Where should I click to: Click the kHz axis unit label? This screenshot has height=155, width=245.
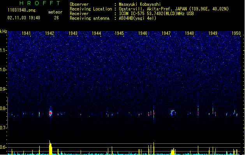(4, 31)
